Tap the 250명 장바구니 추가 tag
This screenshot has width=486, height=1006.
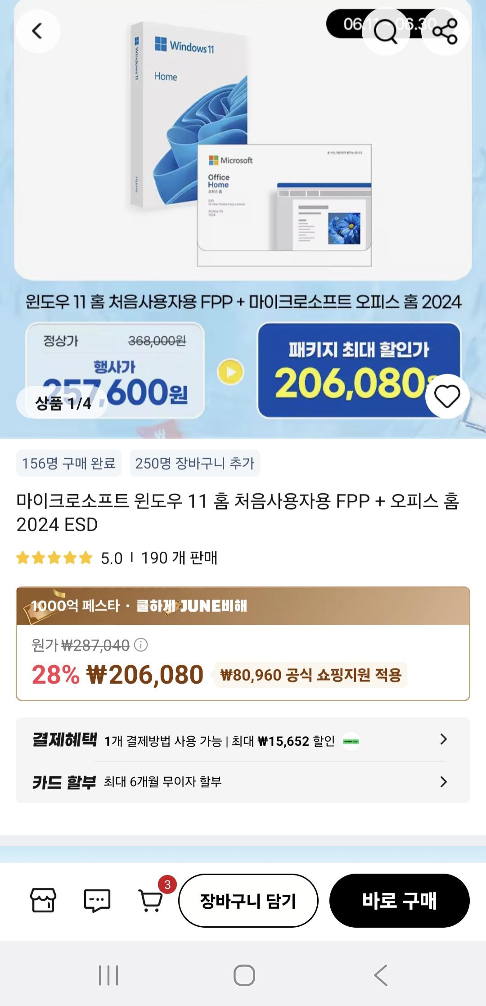pyautogui.click(x=195, y=463)
